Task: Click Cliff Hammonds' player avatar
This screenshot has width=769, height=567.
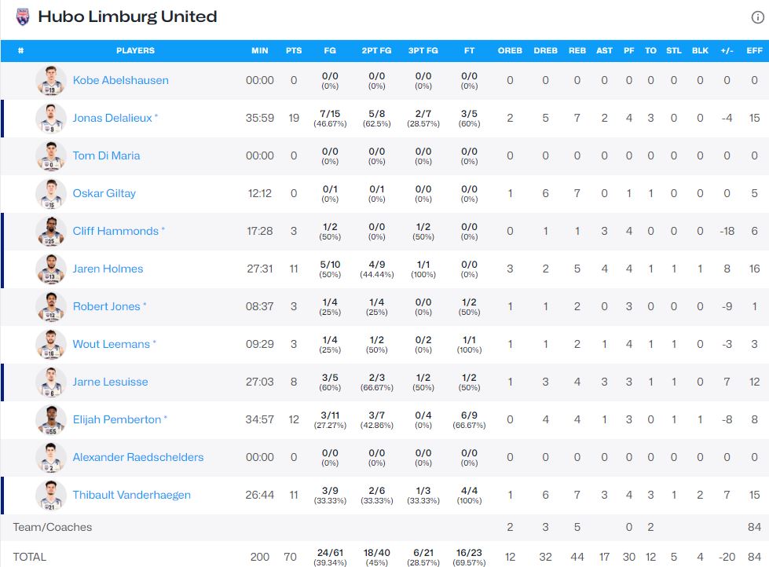Action: click(x=50, y=232)
